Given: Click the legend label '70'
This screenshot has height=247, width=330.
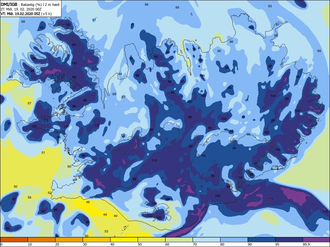Looking at the screenshot, I should (195, 244).
